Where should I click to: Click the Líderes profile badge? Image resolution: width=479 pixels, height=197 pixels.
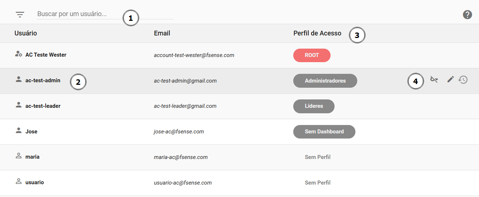click(314, 106)
